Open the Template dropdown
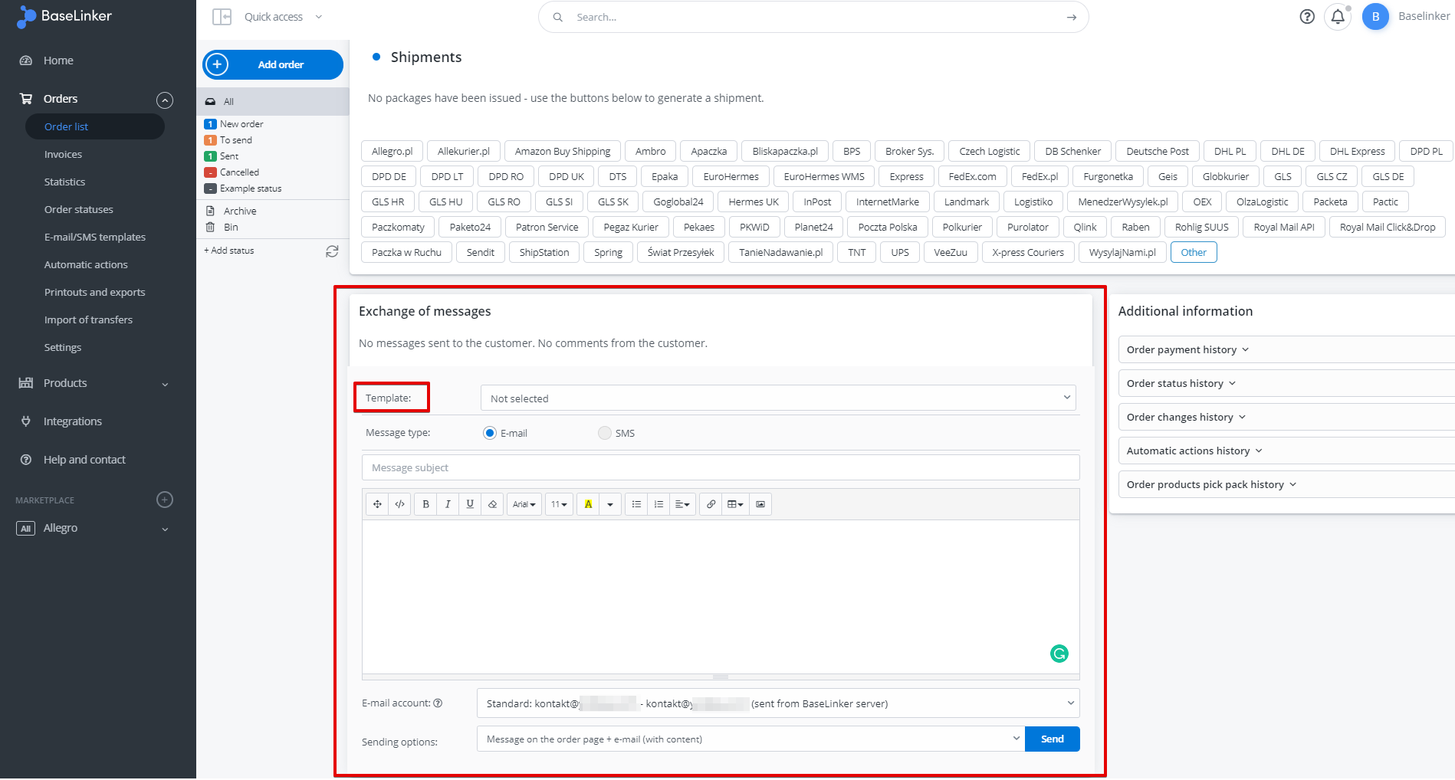1455x780 pixels. pyautogui.click(x=778, y=398)
